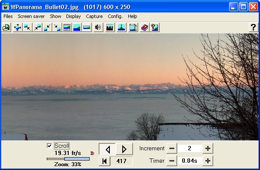Toggle sound with the speaker icon
The height and width of the screenshot is (170, 260).
coord(98,27)
